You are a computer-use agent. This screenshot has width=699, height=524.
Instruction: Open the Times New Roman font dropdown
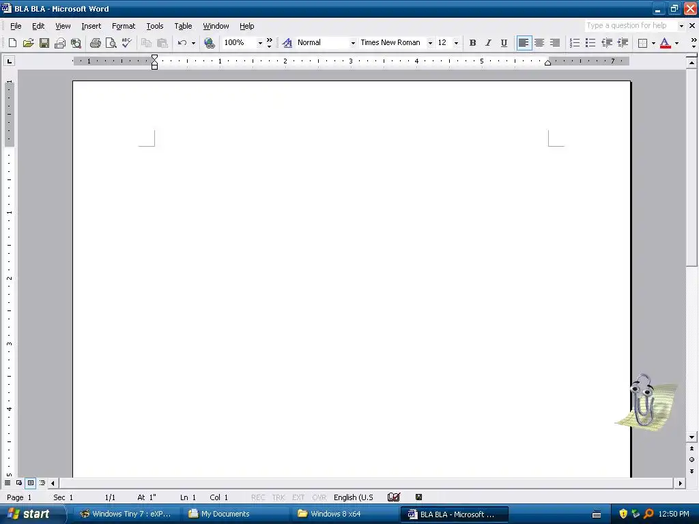[x=430, y=43]
